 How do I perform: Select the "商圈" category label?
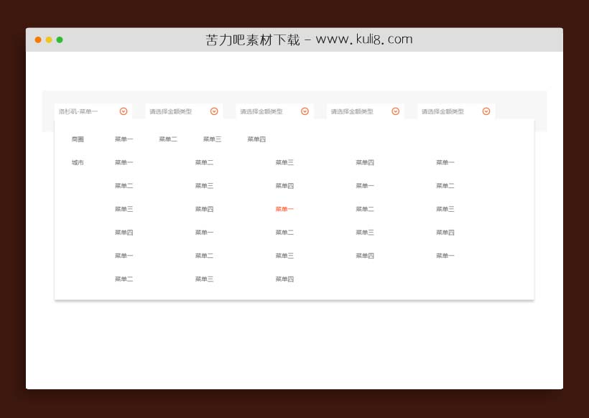coord(78,139)
